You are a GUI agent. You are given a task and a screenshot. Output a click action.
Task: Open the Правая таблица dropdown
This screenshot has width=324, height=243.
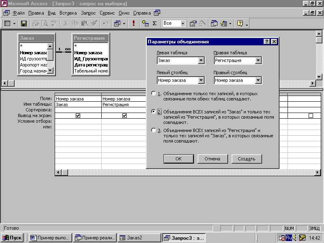[258, 60]
